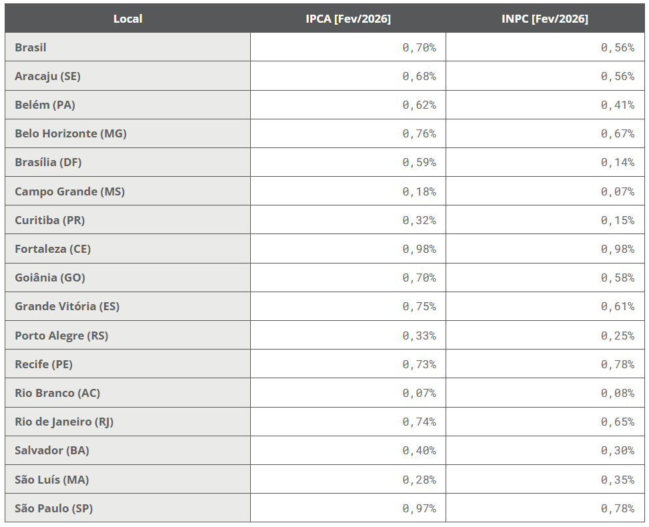This screenshot has width=649, height=527.
Task: Click the Belo Horizonte (MG) row label
Action: tap(71, 133)
